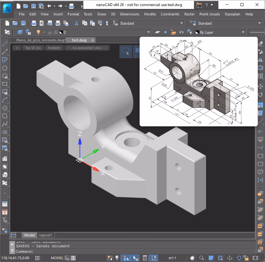Open the Draw menu
The image size is (265, 262).
pyautogui.click(x=102, y=14)
